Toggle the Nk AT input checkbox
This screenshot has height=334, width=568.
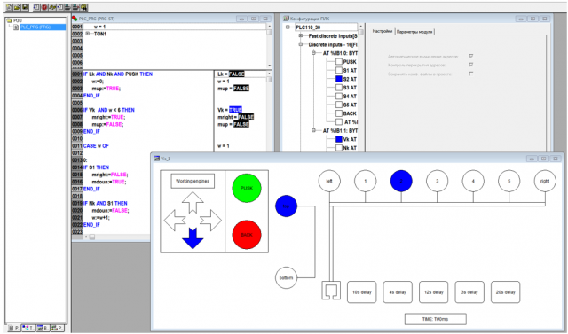coord(339,148)
